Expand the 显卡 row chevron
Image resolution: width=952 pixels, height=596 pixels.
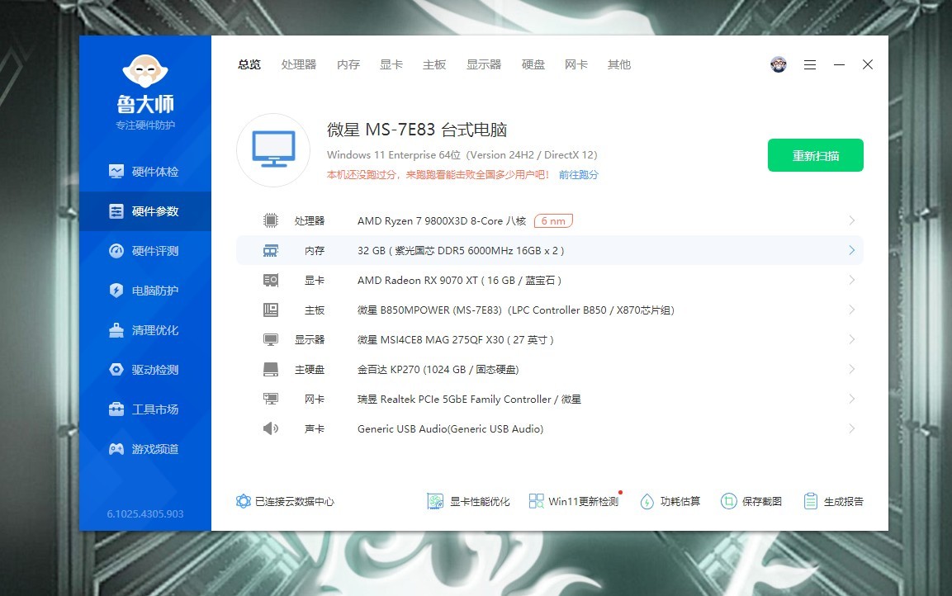point(852,280)
